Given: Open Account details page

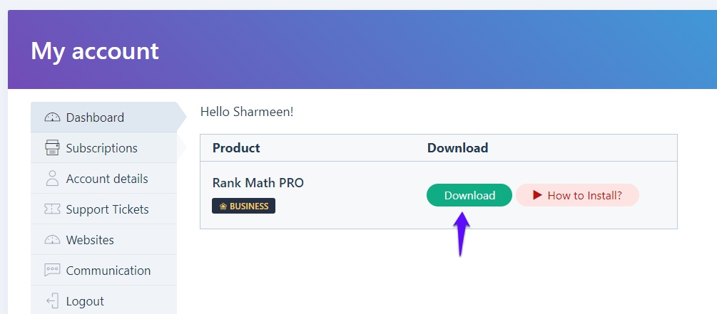Looking at the screenshot, I should [107, 179].
